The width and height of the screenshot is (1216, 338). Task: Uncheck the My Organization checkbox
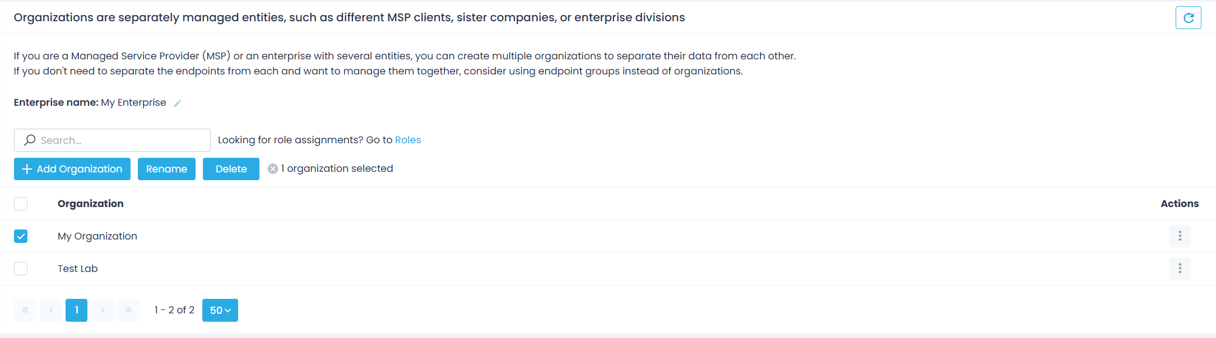tap(21, 236)
